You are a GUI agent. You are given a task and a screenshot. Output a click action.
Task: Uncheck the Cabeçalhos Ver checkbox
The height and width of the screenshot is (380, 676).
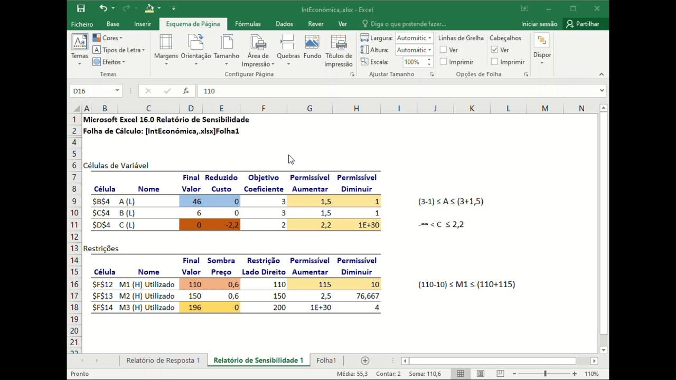pyautogui.click(x=494, y=50)
